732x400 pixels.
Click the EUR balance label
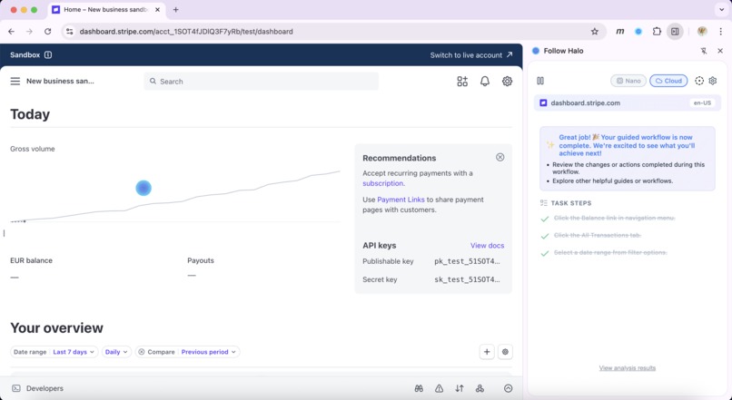point(31,260)
